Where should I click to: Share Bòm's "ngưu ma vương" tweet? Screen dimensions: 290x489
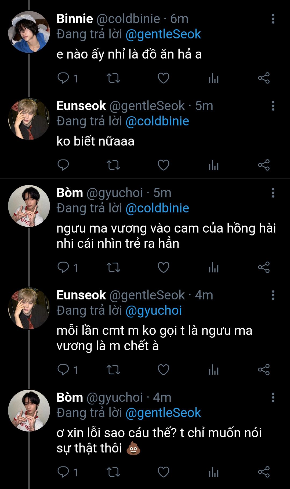pyautogui.click(x=264, y=267)
